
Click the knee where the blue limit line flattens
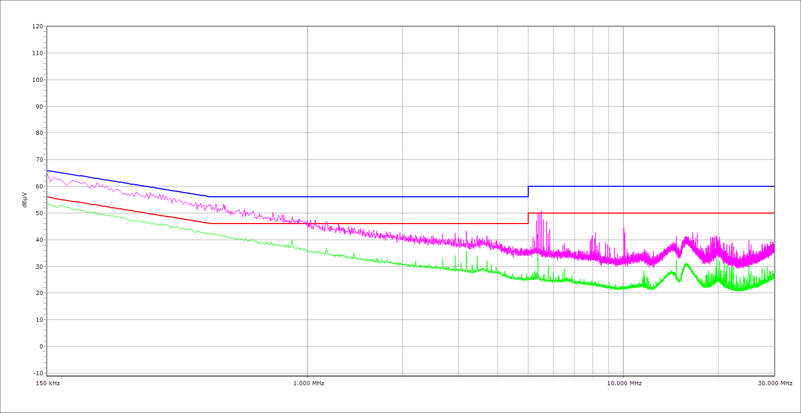tap(210, 197)
